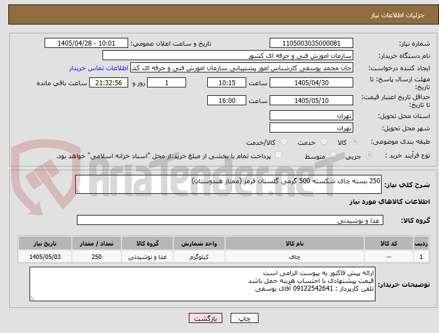439x333 pixels.
Task: Click the price validity date 1405/05/10
Action: coord(311,100)
